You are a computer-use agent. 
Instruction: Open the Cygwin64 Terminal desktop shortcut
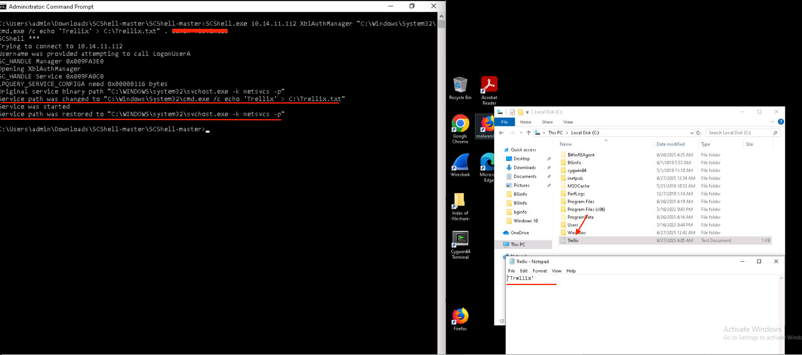(x=460, y=245)
